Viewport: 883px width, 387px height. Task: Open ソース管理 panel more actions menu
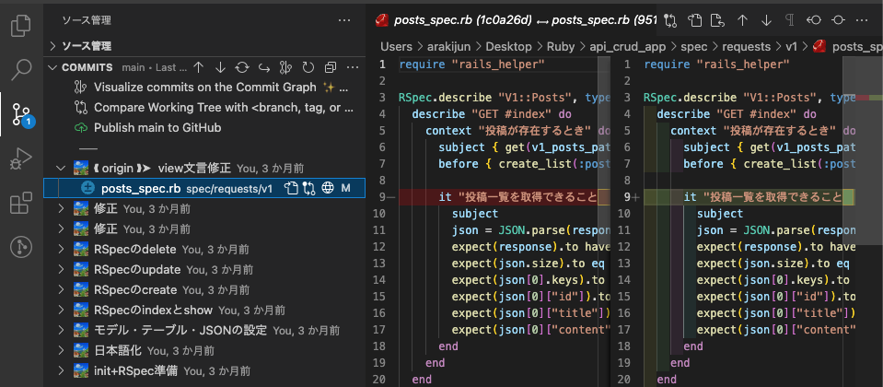(344, 20)
